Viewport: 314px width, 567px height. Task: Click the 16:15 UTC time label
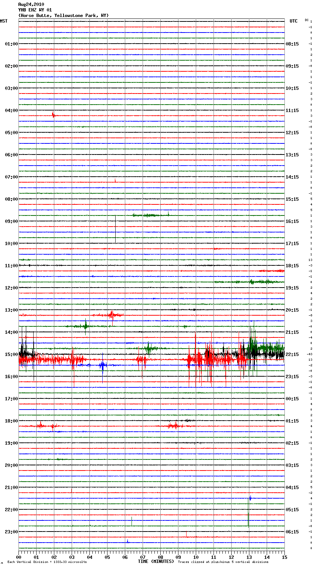[292, 221]
